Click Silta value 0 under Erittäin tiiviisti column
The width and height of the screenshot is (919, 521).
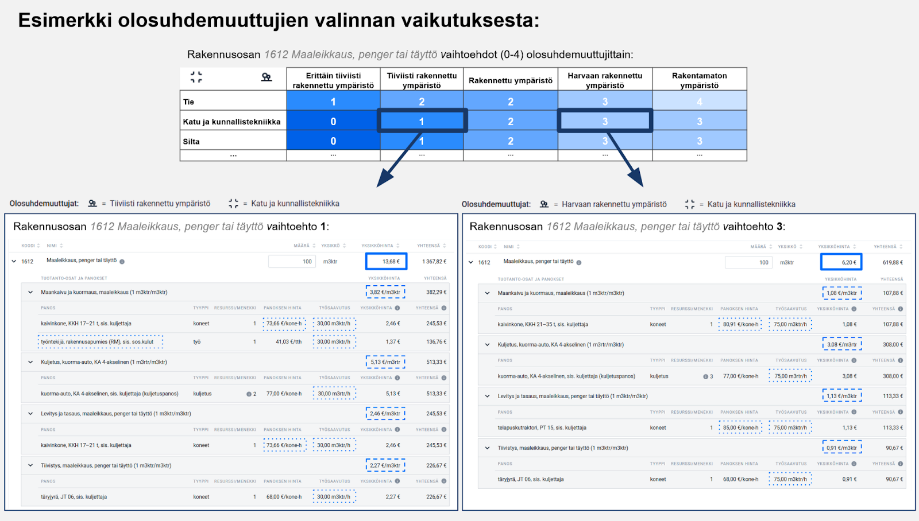pos(333,141)
